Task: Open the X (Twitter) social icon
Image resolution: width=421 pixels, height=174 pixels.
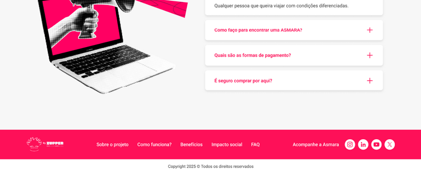Action: pyautogui.click(x=390, y=144)
